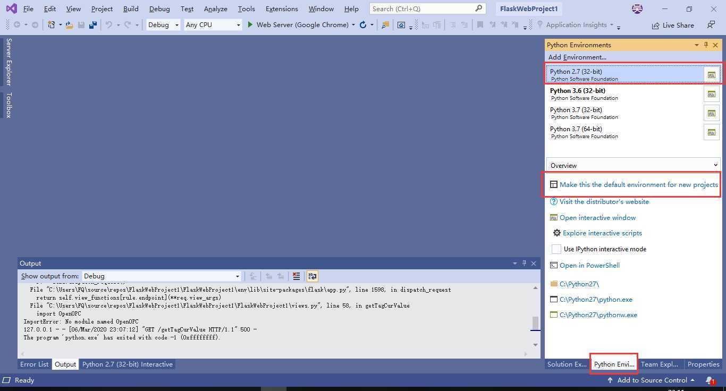
Task: Click the browser Refresh toolbar icon
Action: (x=363, y=25)
